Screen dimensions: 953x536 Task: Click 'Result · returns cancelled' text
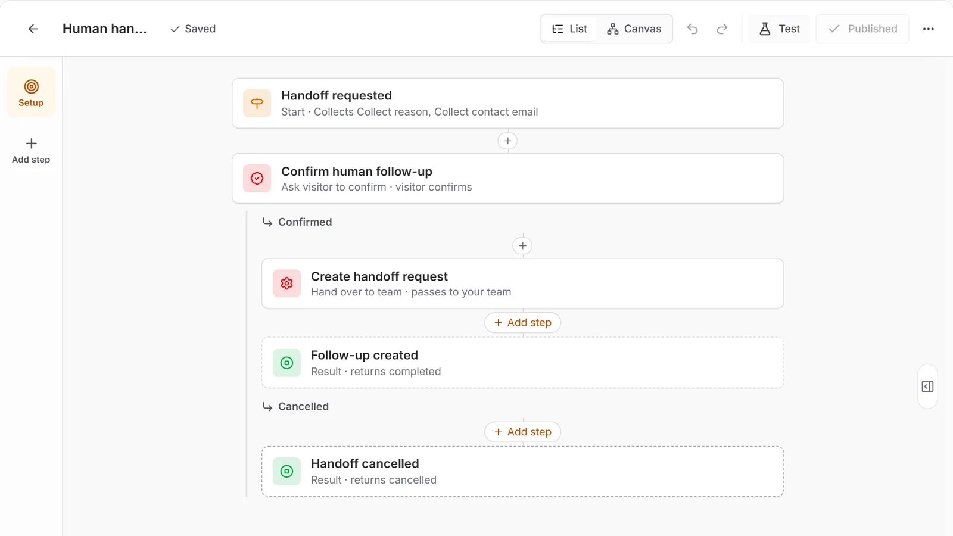click(373, 480)
